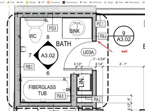Click the FIBERGLASS TUB label
The image size is (145, 111).
[42, 90]
